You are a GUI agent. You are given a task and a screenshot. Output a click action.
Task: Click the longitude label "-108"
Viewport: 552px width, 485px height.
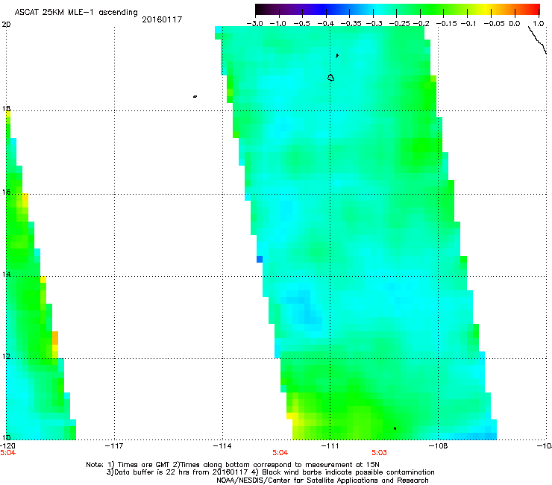[x=439, y=446]
